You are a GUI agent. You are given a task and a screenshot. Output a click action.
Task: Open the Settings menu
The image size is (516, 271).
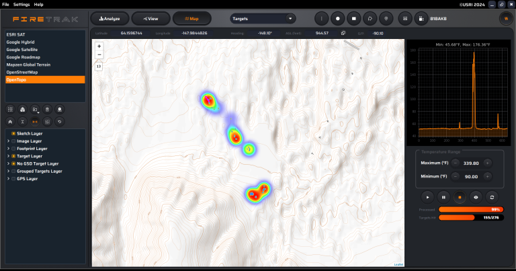pos(21,4)
